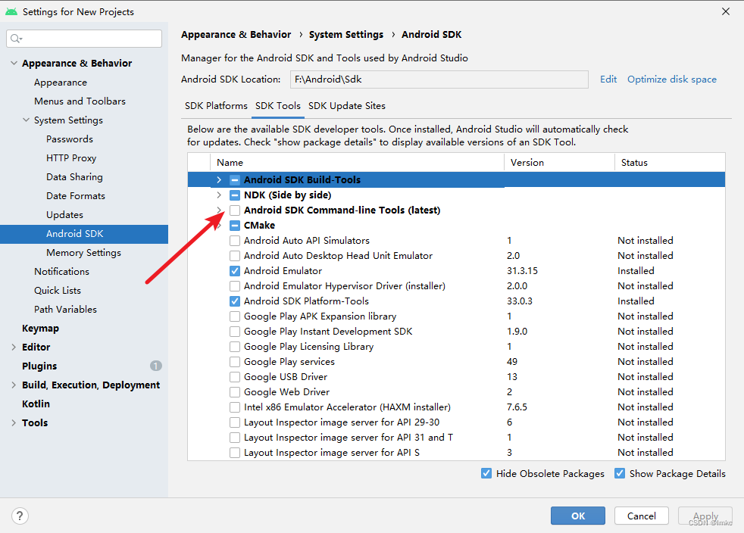744x533 pixels.
Task: Check Google Play Licensing Library
Action: pos(234,347)
